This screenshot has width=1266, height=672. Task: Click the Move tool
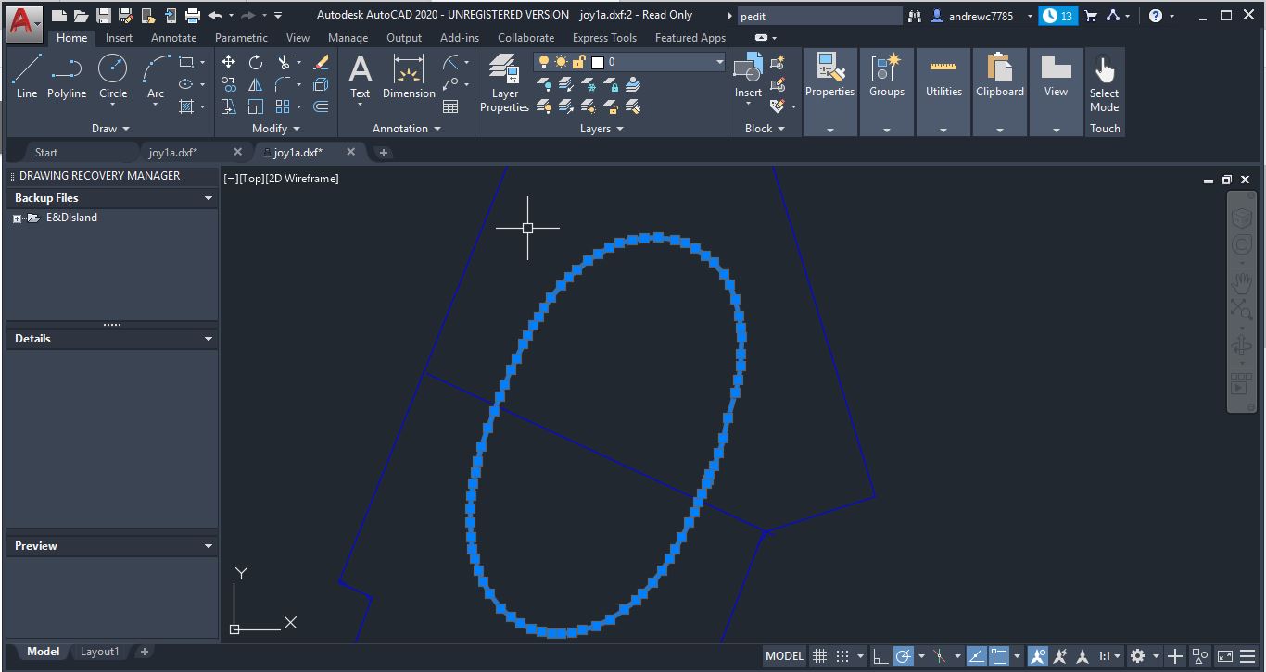pyautogui.click(x=229, y=62)
